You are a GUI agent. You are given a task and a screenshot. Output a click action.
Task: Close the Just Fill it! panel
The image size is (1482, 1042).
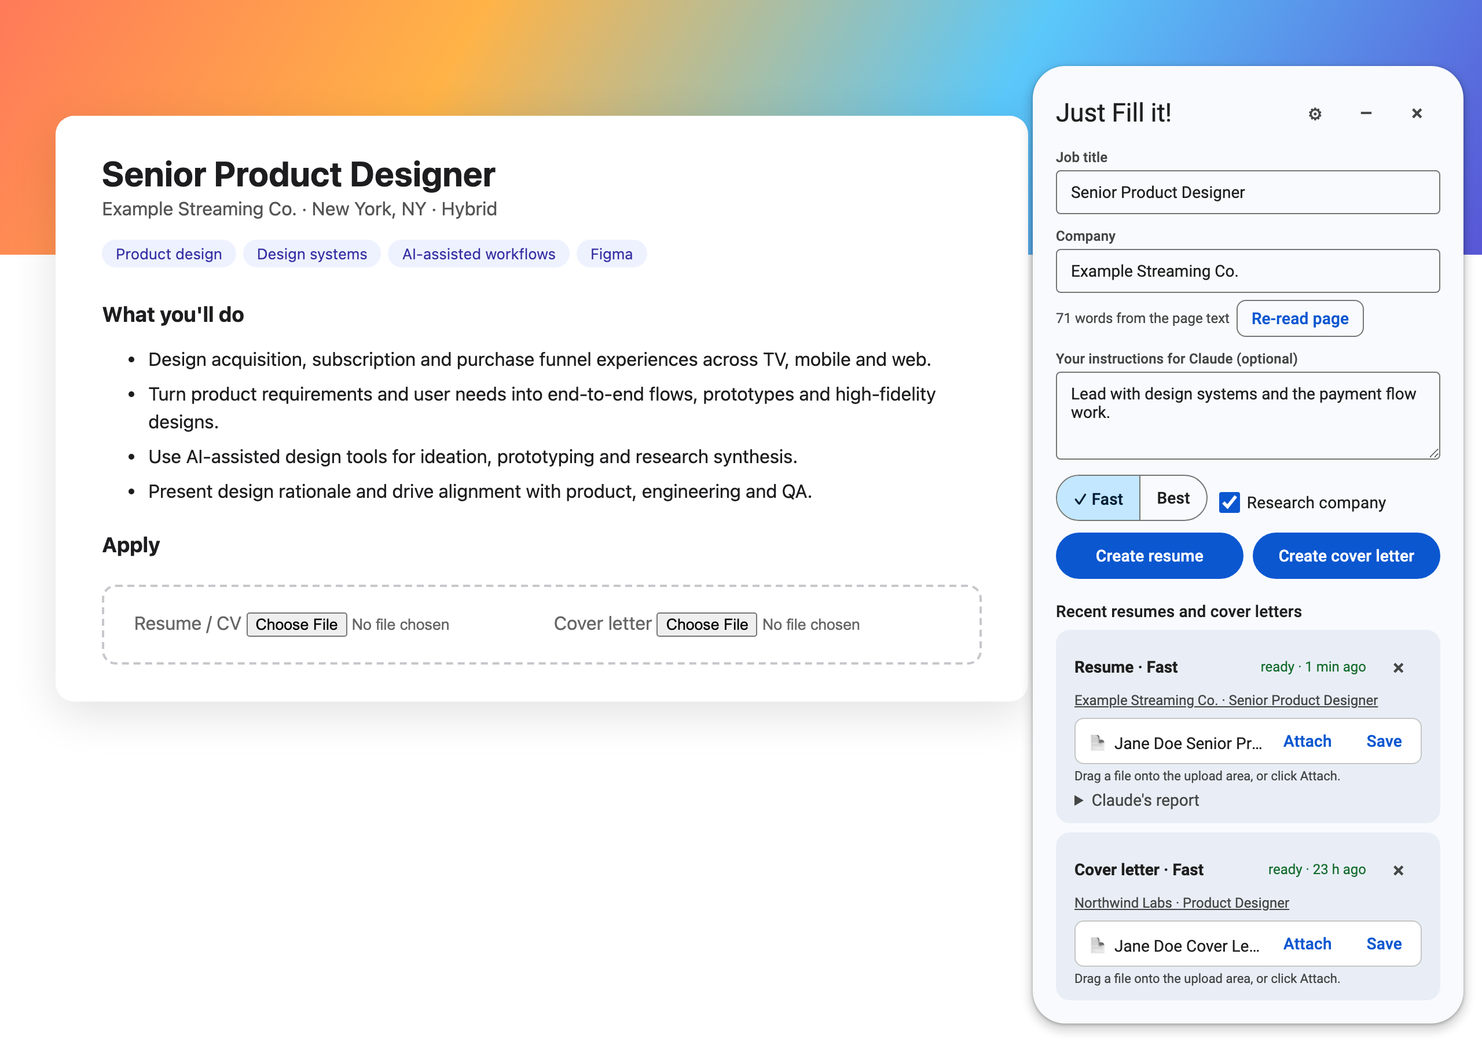point(1417,113)
